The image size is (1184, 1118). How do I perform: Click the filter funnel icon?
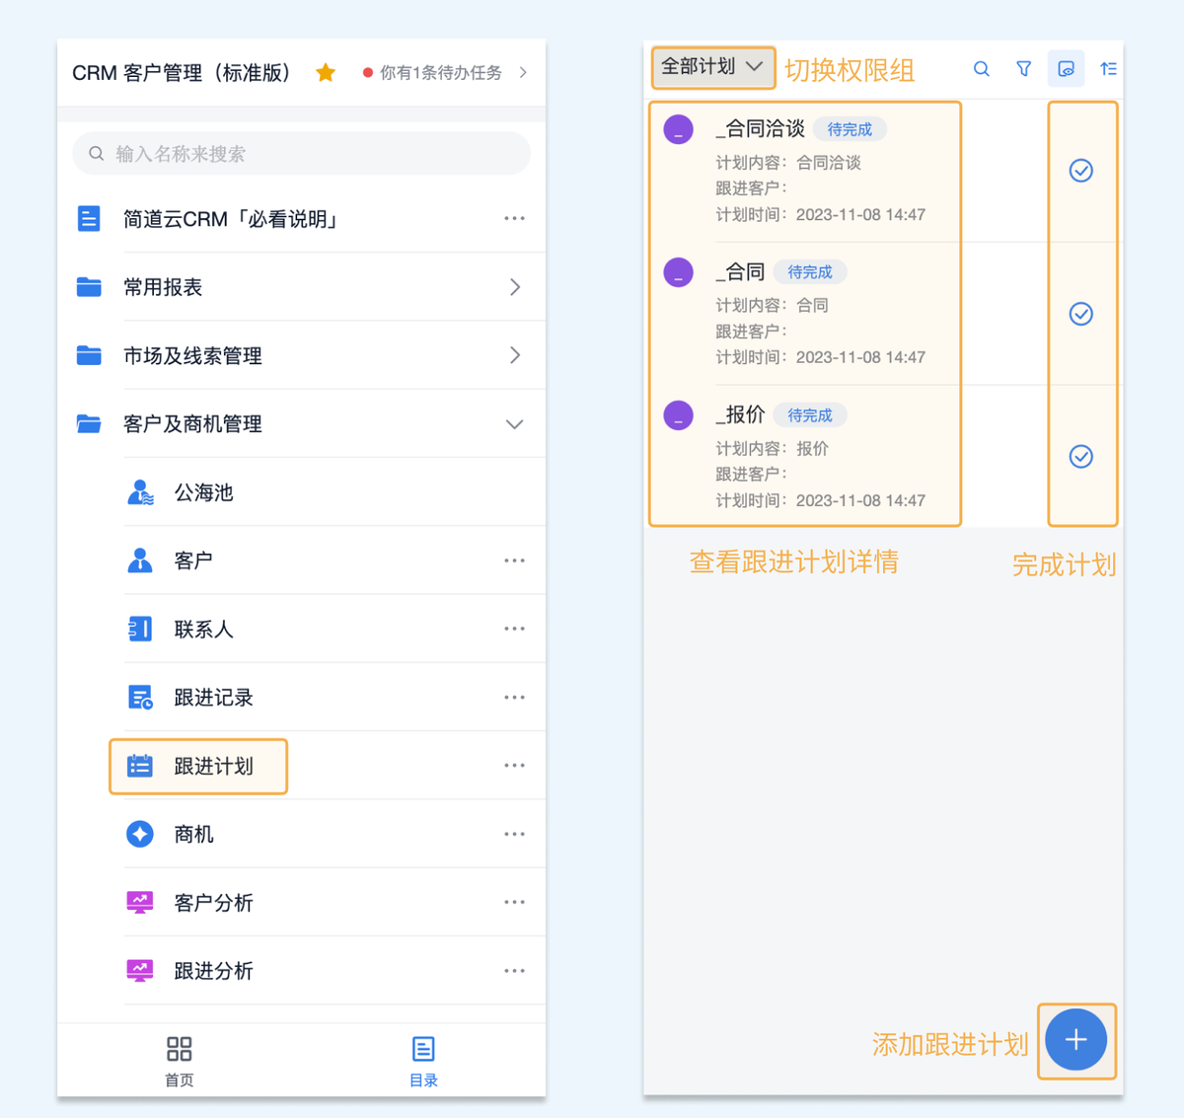(1023, 69)
